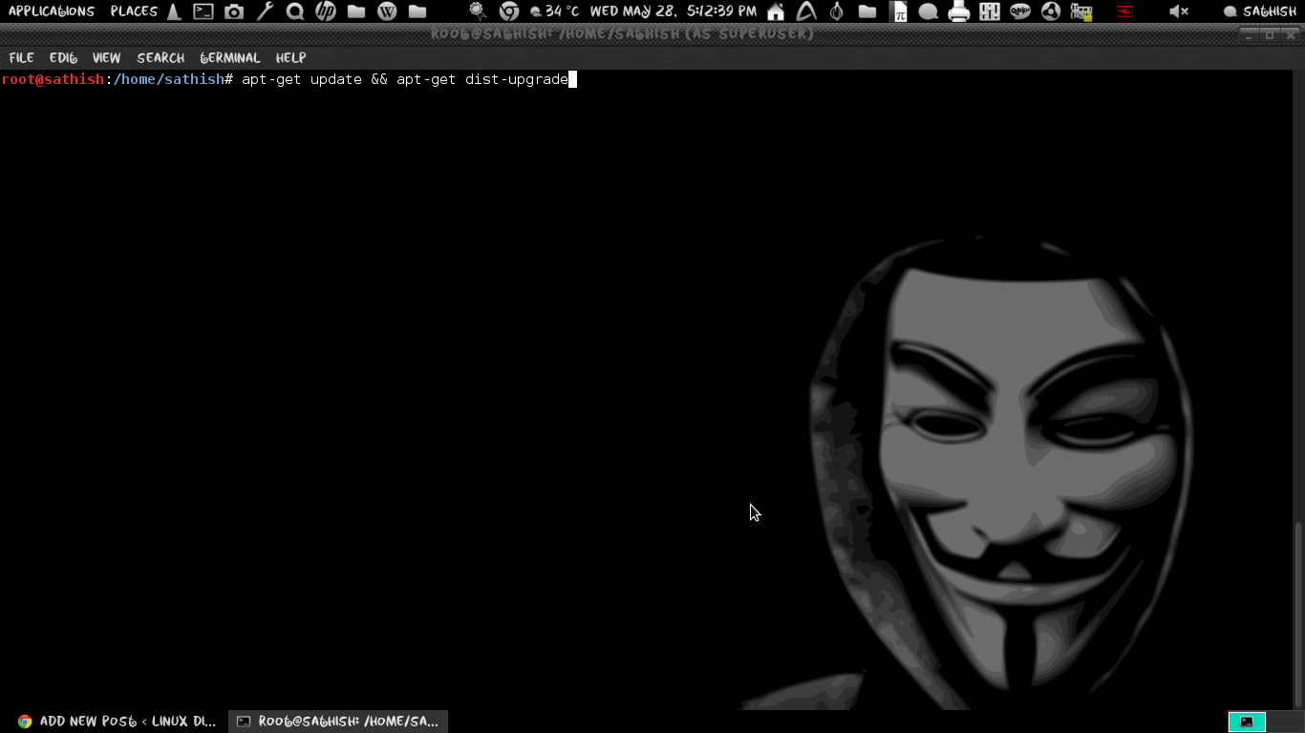Open the terminal's Edit menu

tap(63, 58)
